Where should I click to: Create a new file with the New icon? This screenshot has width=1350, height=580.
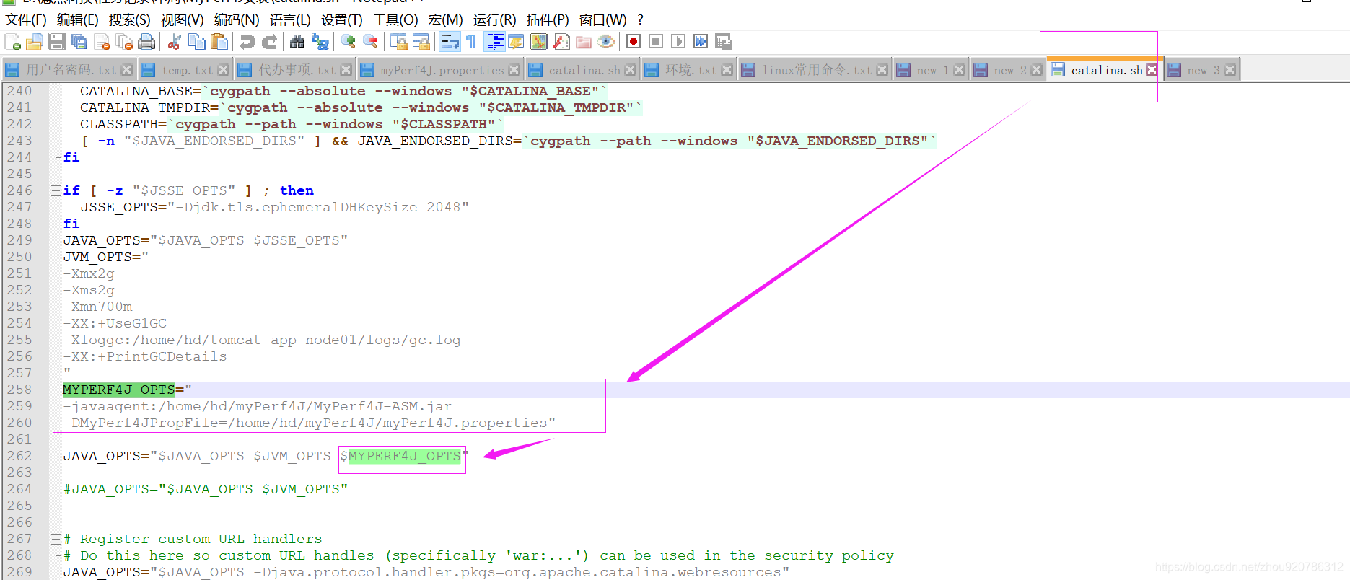[x=13, y=42]
